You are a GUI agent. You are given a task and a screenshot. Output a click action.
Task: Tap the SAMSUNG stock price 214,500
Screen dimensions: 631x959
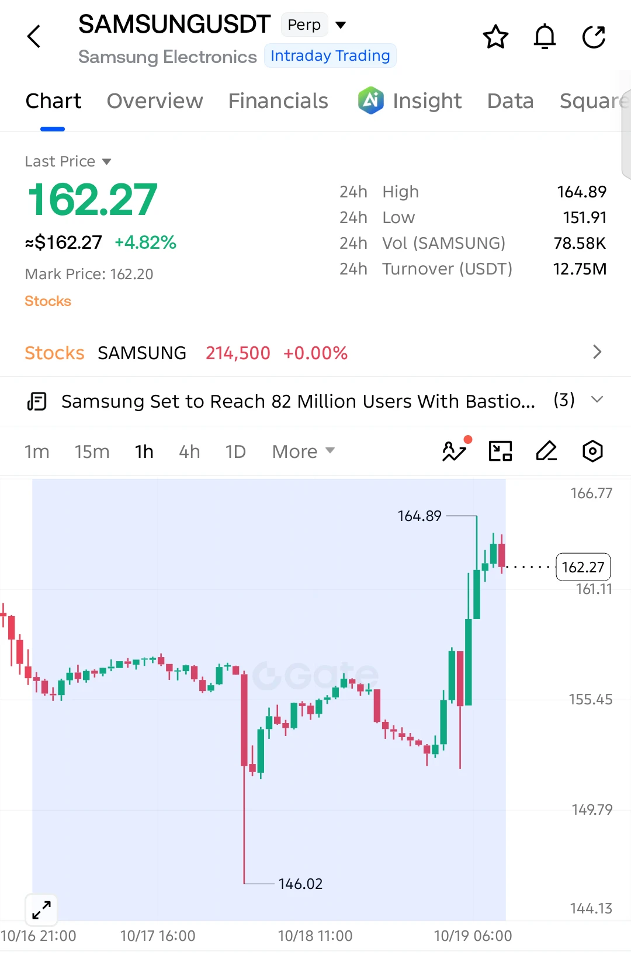click(238, 353)
